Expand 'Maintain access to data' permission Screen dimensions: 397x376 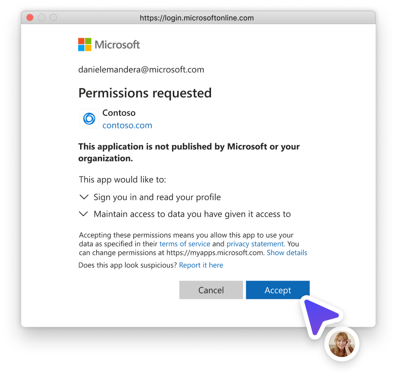point(84,214)
